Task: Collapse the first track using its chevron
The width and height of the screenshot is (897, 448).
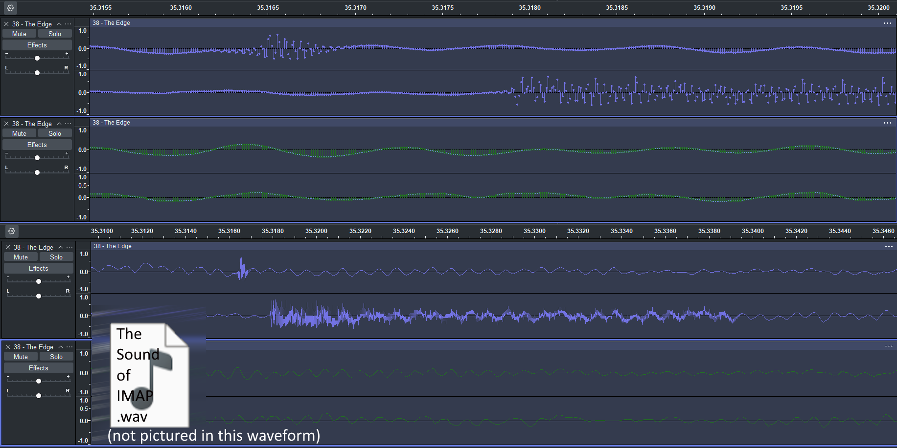Action: (59, 23)
